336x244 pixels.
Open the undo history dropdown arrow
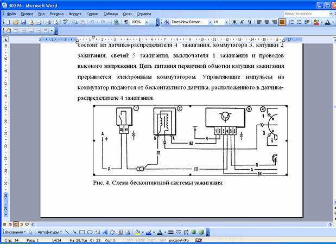click(x=97, y=22)
